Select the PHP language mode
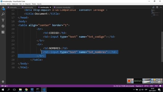 (156, 86)
